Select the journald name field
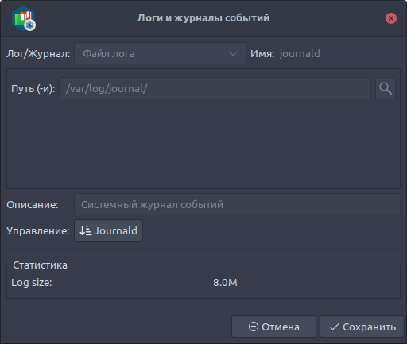407x344 pixels. [300, 54]
